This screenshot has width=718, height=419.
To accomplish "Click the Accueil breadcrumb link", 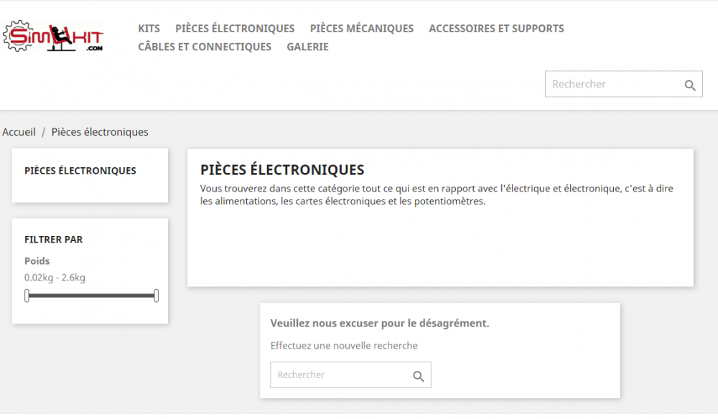I will click(x=19, y=132).
